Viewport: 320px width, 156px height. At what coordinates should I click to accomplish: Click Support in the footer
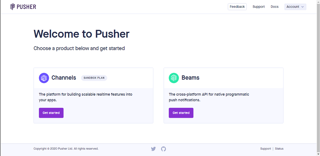point(266,149)
